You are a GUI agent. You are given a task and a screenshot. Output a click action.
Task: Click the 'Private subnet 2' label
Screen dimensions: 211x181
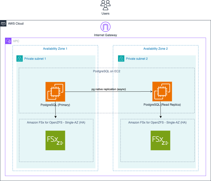[x=137, y=59]
